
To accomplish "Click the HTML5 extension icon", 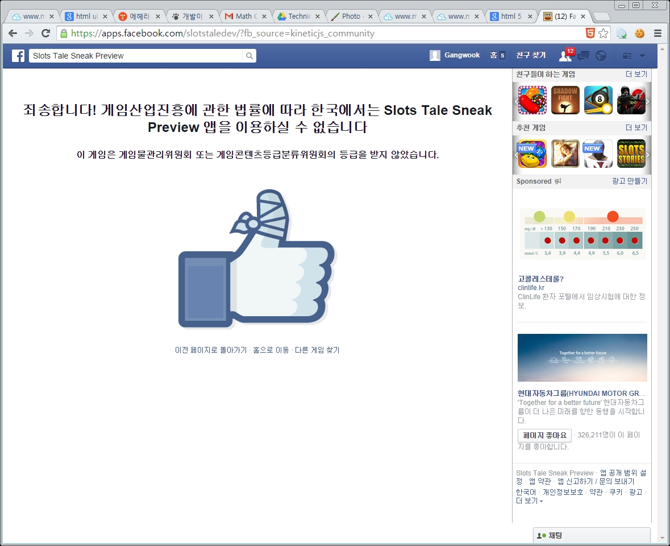I will tap(590, 34).
